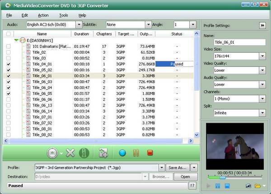
Task: Select the Title_06_13 row
Action: click(x=98, y=105)
